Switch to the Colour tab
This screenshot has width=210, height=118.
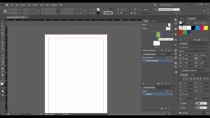click(182, 19)
